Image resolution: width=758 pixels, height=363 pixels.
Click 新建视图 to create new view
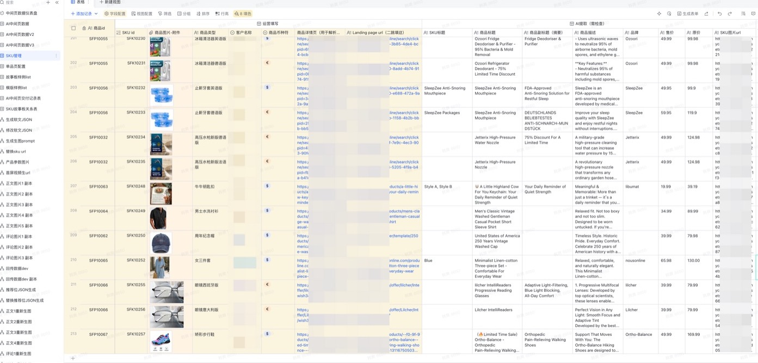[109, 2]
